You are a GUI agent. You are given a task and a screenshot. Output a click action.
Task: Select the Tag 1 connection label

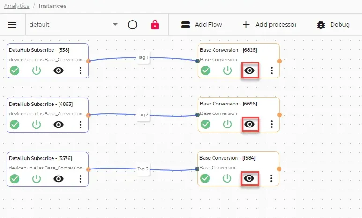click(143, 57)
